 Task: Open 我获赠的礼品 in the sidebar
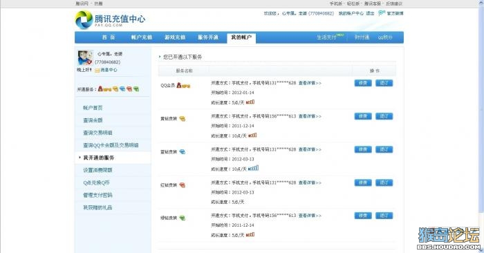click(x=97, y=207)
